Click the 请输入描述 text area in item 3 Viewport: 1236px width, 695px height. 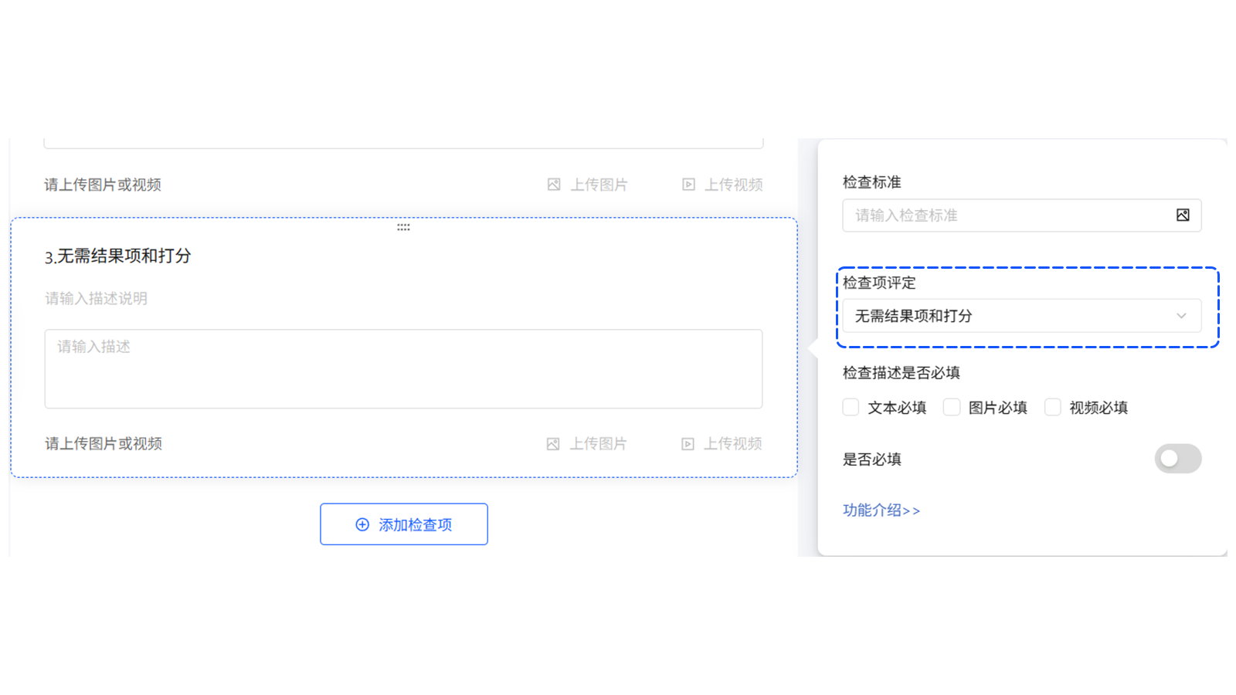click(x=403, y=369)
